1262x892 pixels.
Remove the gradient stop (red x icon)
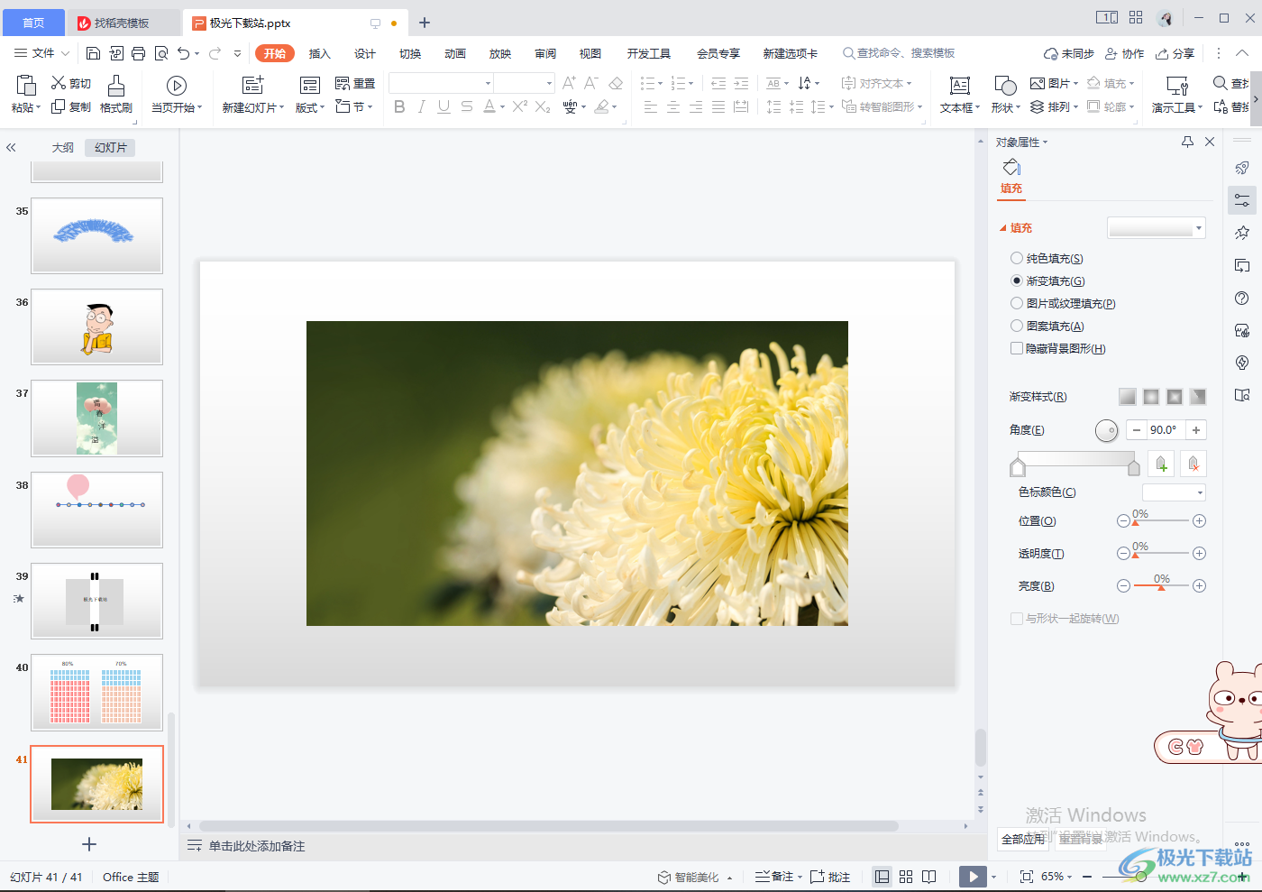pyautogui.click(x=1193, y=464)
